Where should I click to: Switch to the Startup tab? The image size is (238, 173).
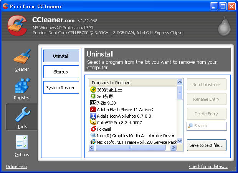61,72
